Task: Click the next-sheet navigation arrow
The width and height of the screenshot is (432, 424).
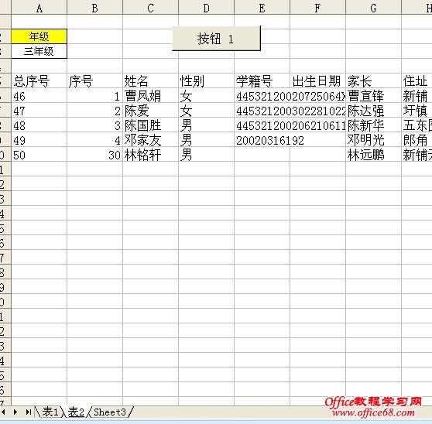Action: pos(15,412)
